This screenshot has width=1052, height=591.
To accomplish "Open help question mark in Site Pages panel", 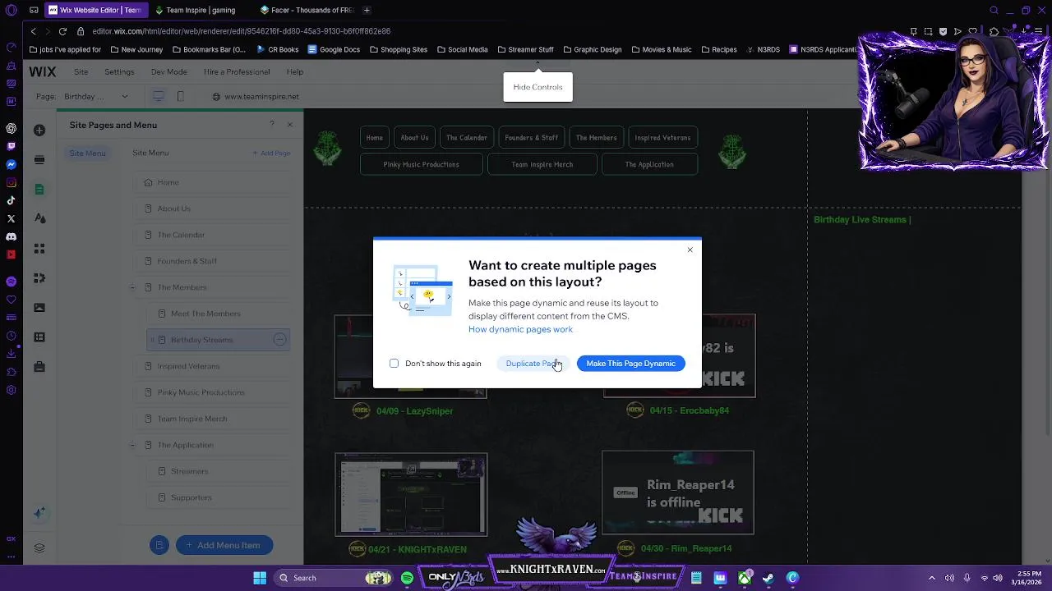I will [272, 125].
